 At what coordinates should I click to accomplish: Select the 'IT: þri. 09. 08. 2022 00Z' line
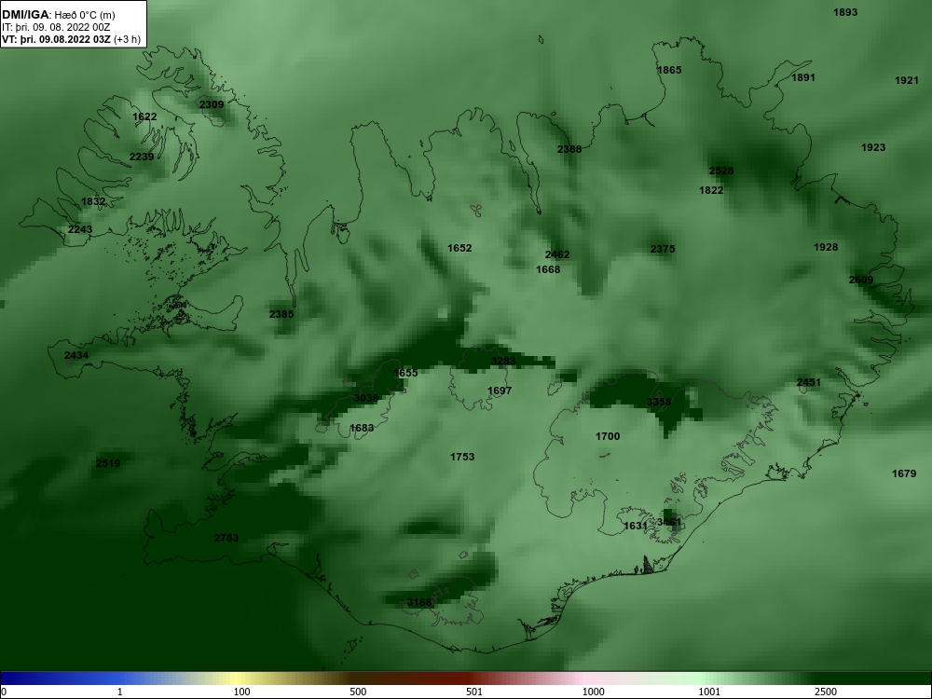[x=56, y=27]
